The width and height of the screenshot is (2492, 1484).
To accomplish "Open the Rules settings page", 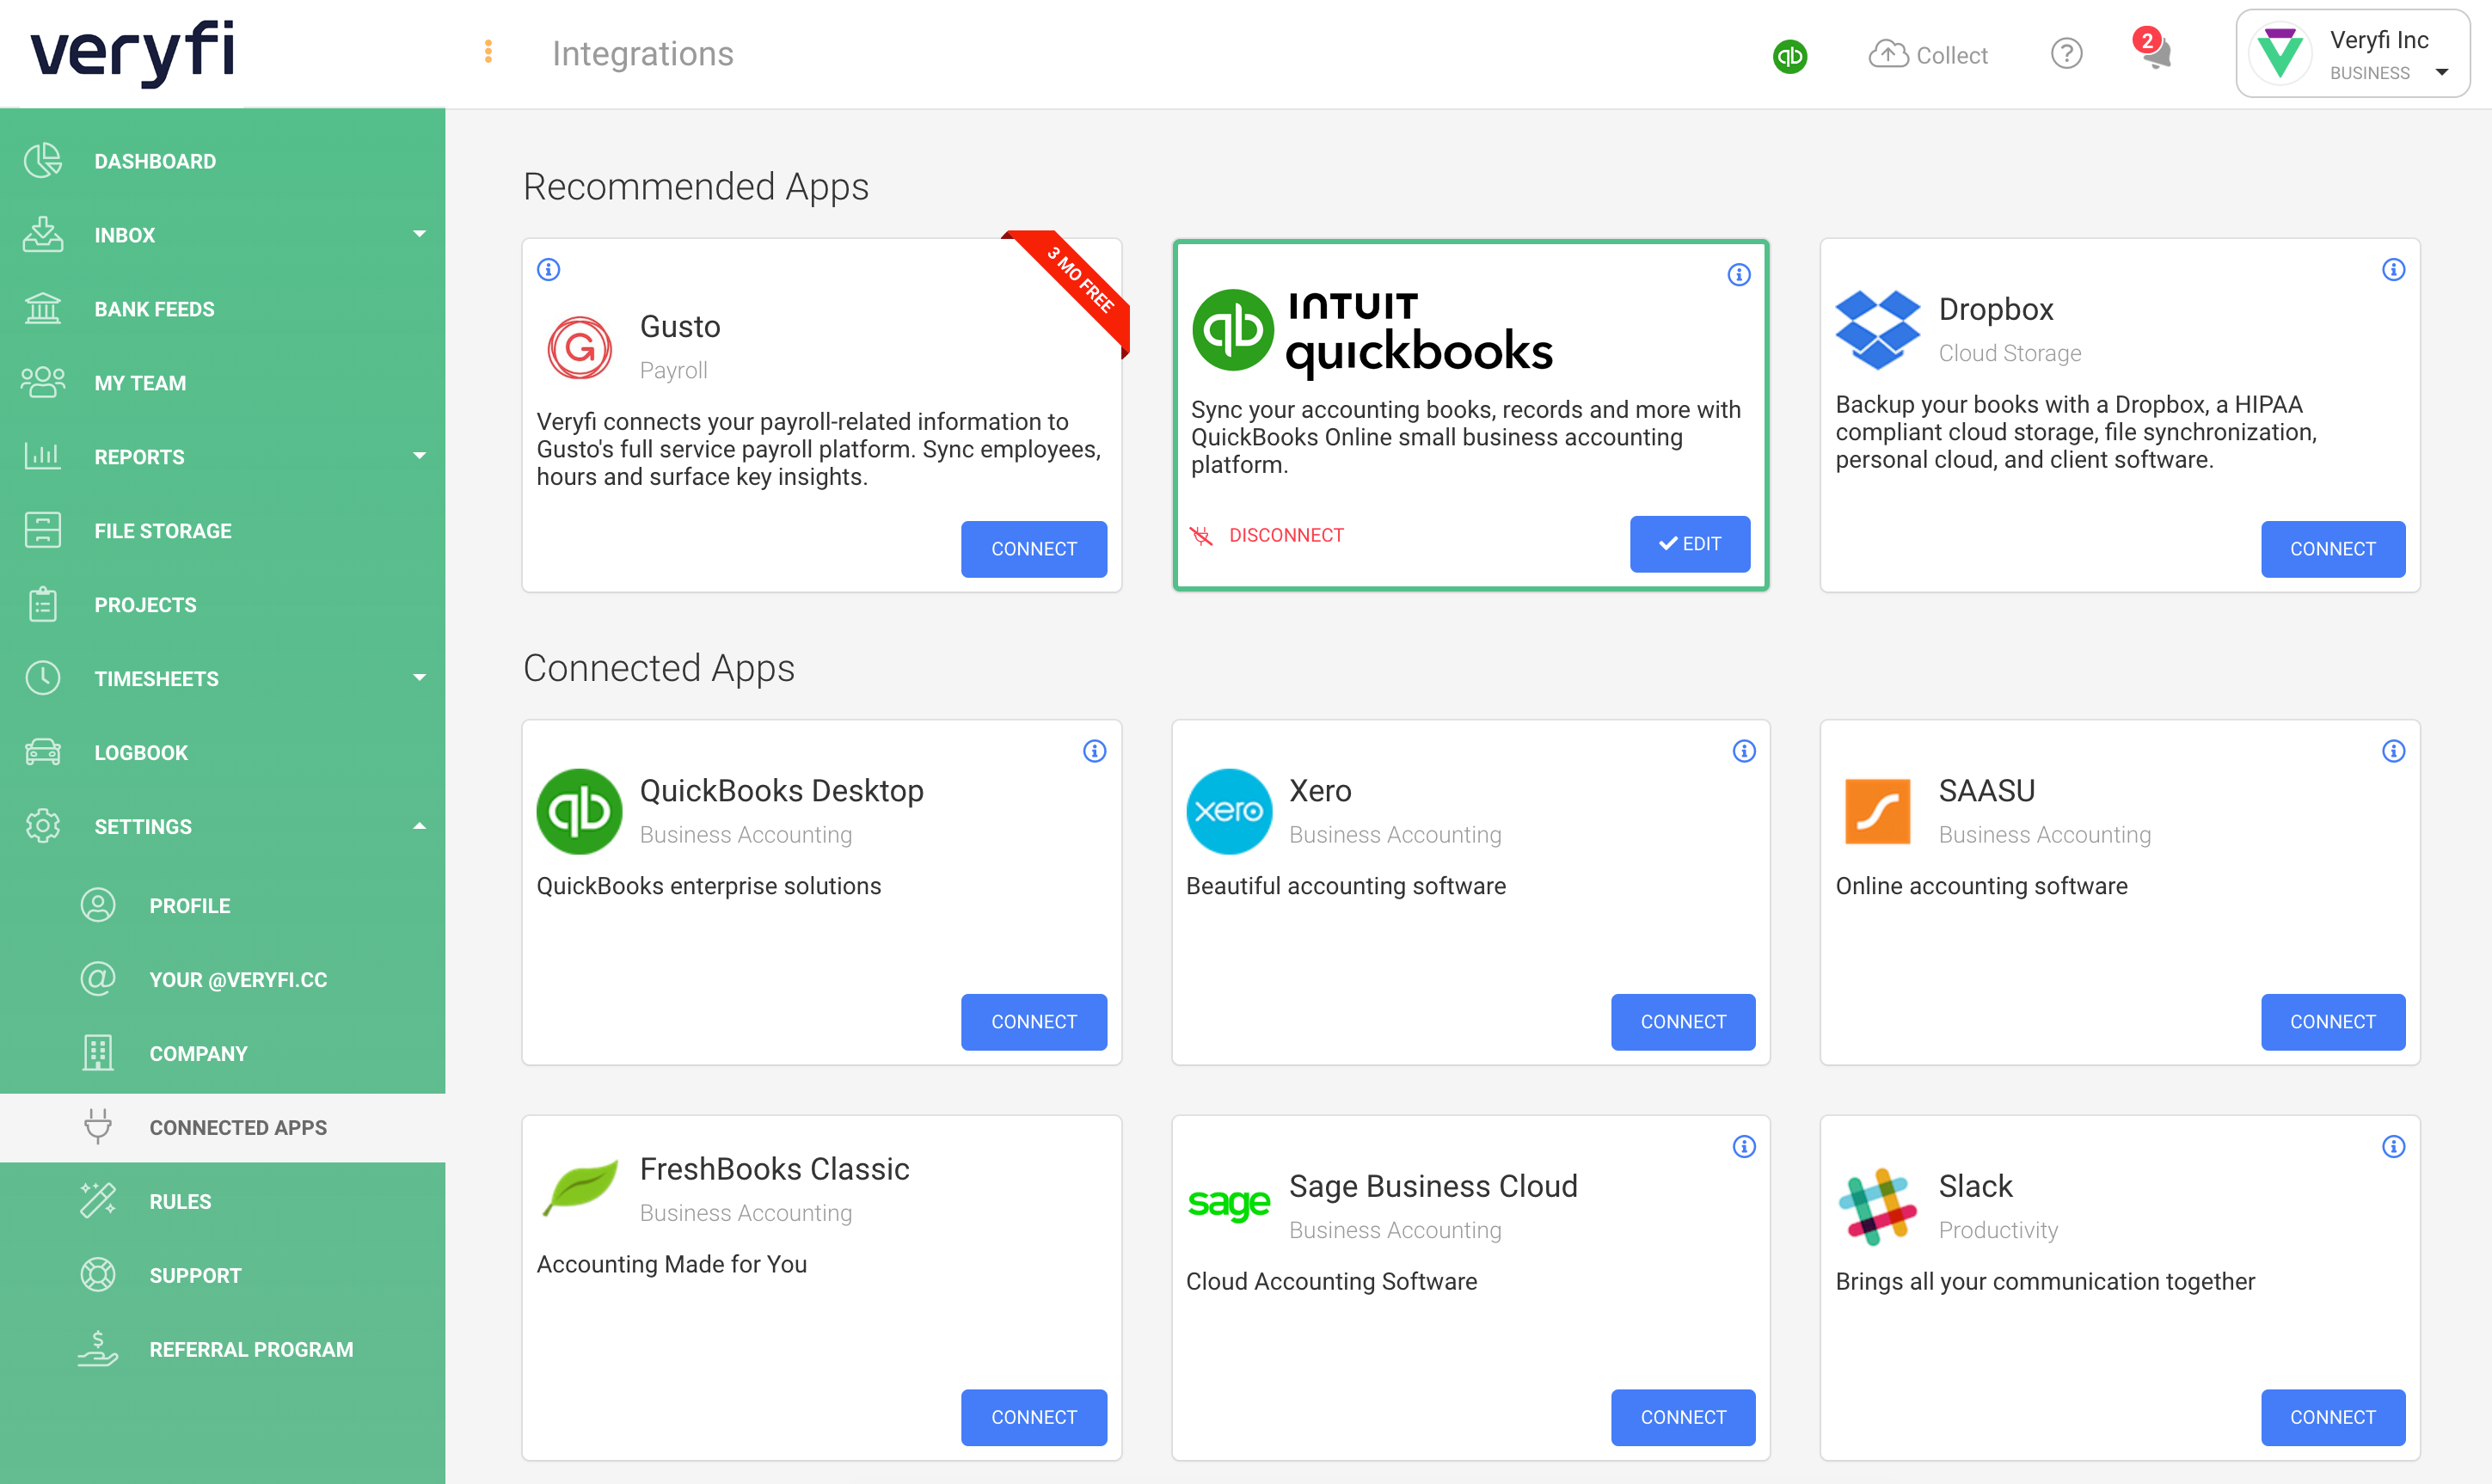I will [180, 1201].
